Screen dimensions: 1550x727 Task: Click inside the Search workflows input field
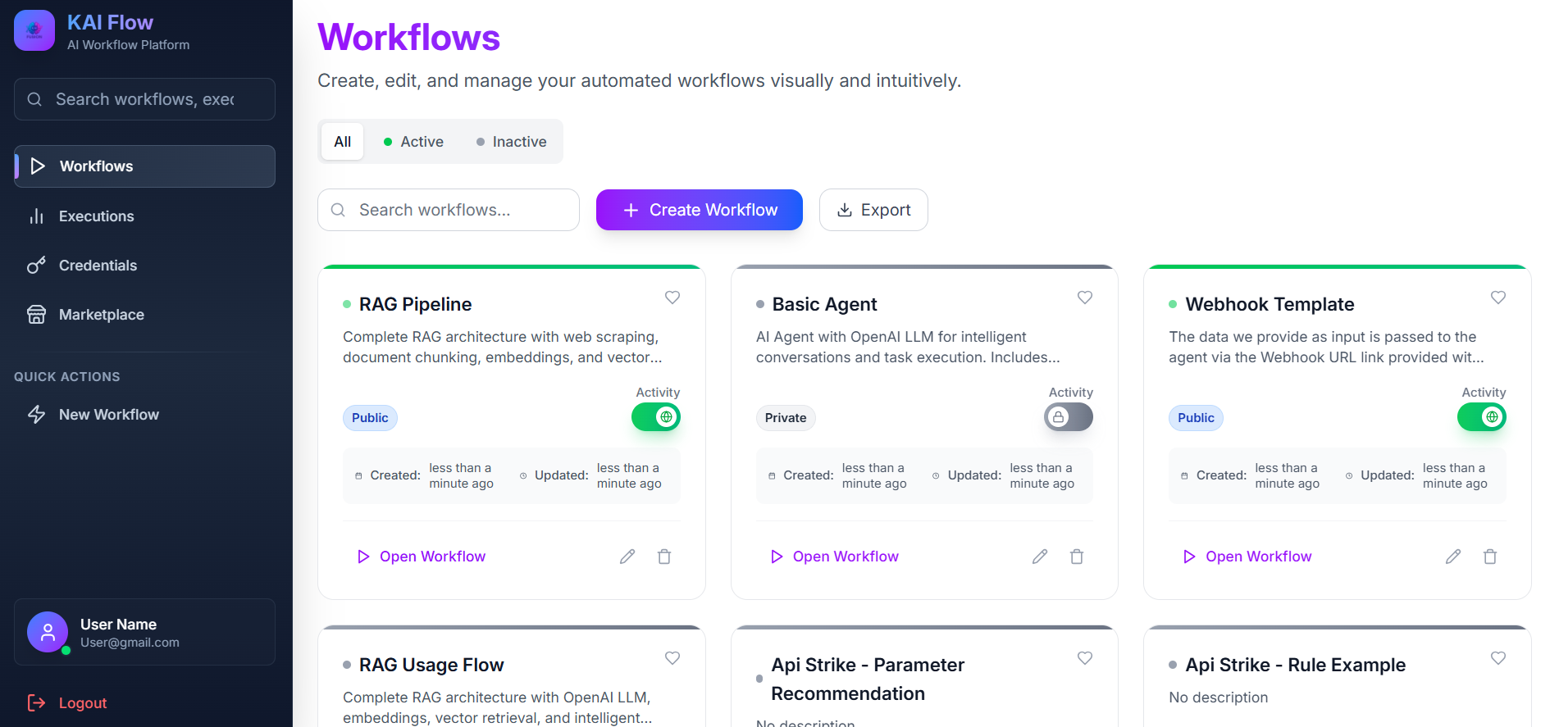pyautogui.click(x=448, y=210)
